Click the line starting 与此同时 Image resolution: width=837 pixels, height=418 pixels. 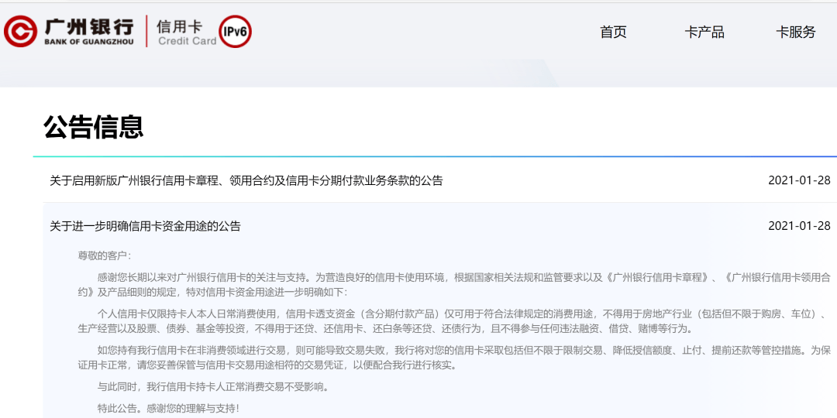tap(214, 386)
